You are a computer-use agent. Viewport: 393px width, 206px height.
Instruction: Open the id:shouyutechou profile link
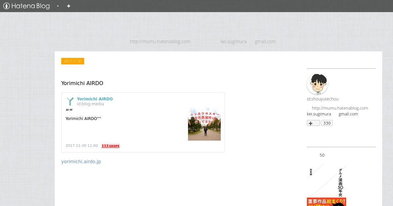coord(323,99)
